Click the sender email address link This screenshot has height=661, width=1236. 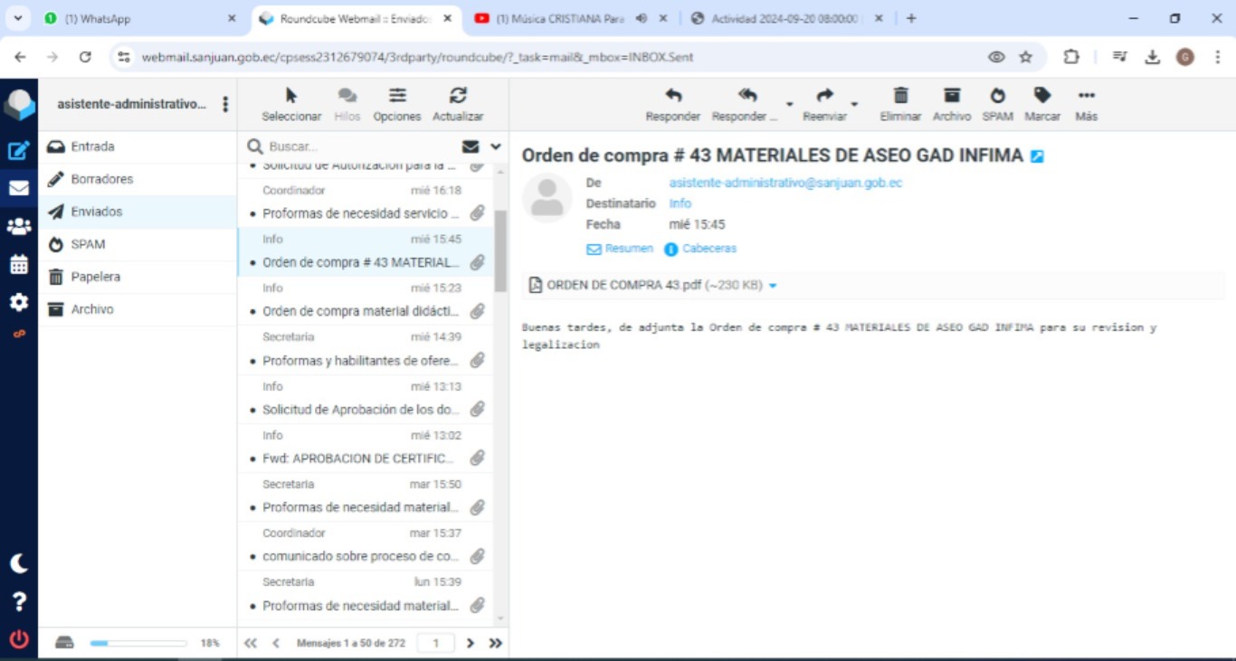click(785, 183)
